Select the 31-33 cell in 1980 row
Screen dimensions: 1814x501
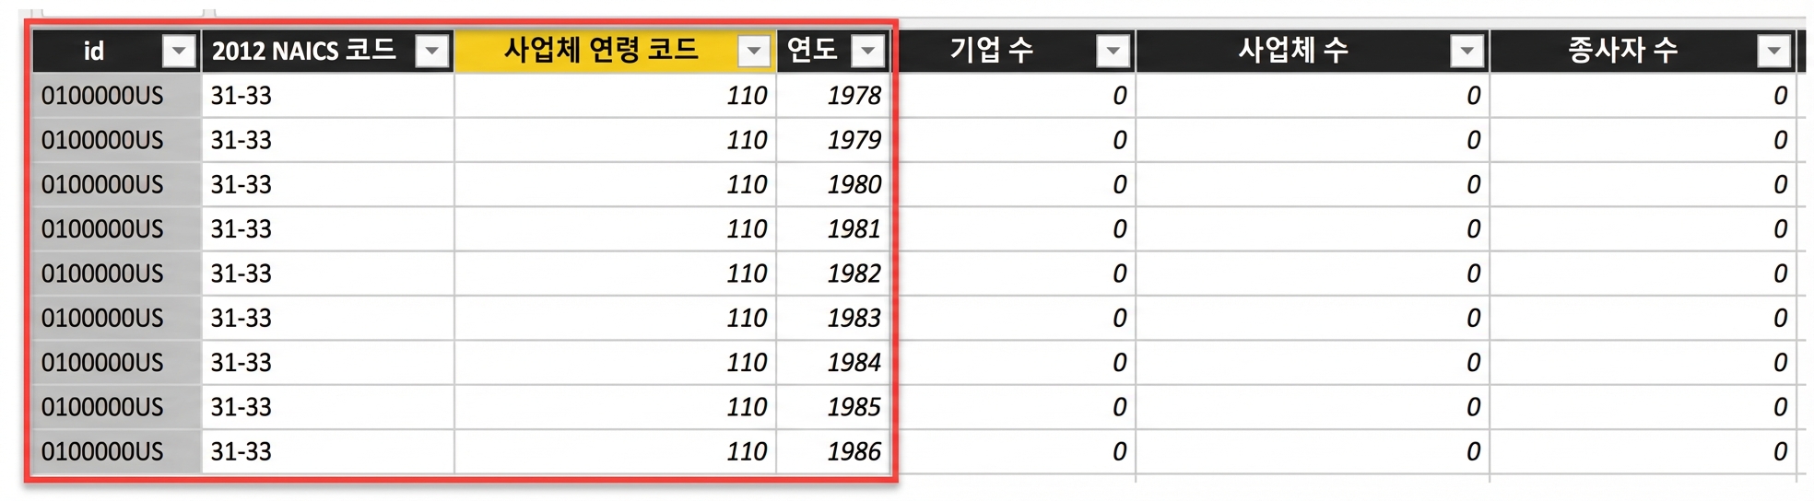327,184
